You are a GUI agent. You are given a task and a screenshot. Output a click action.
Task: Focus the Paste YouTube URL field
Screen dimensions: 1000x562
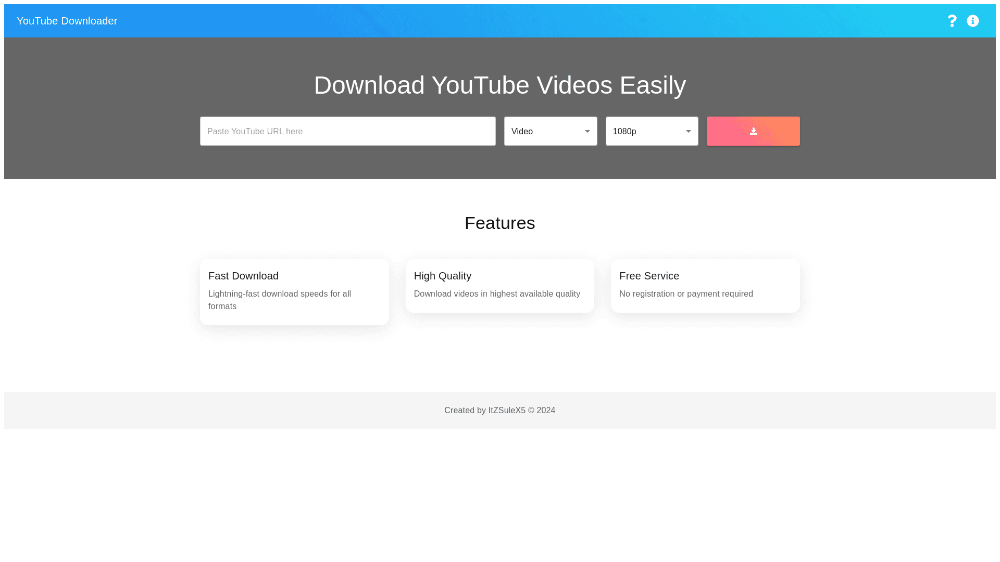[x=347, y=131]
